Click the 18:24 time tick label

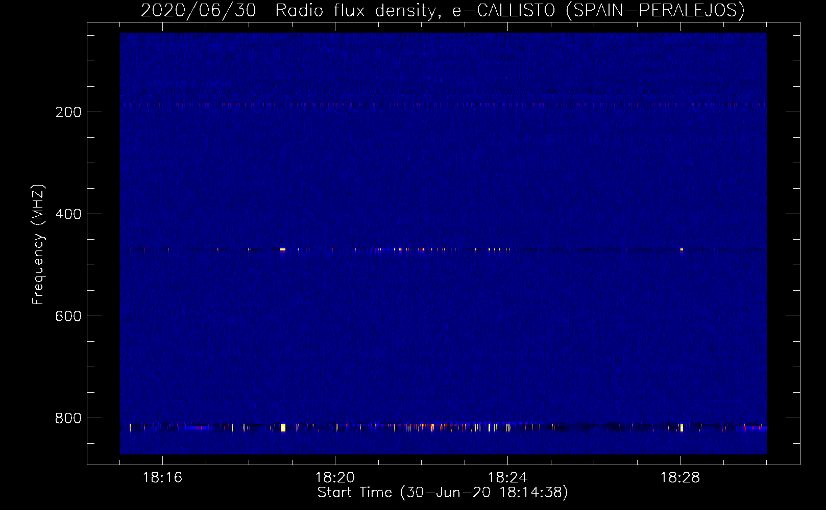[x=507, y=478]
